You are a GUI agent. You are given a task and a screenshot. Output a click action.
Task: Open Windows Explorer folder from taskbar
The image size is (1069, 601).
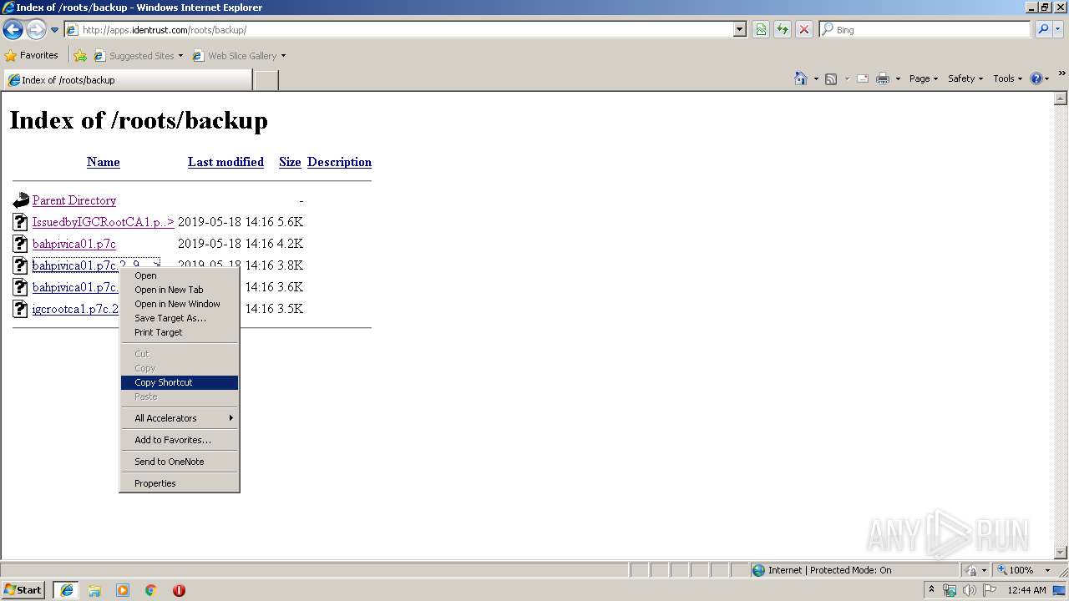(94, 590)
